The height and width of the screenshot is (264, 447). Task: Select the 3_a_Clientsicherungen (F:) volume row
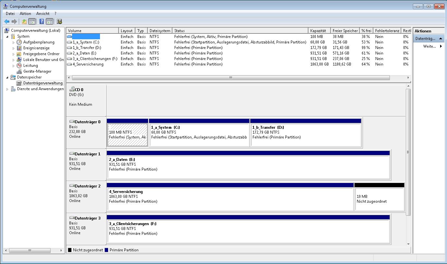click(x=239, y=59)
